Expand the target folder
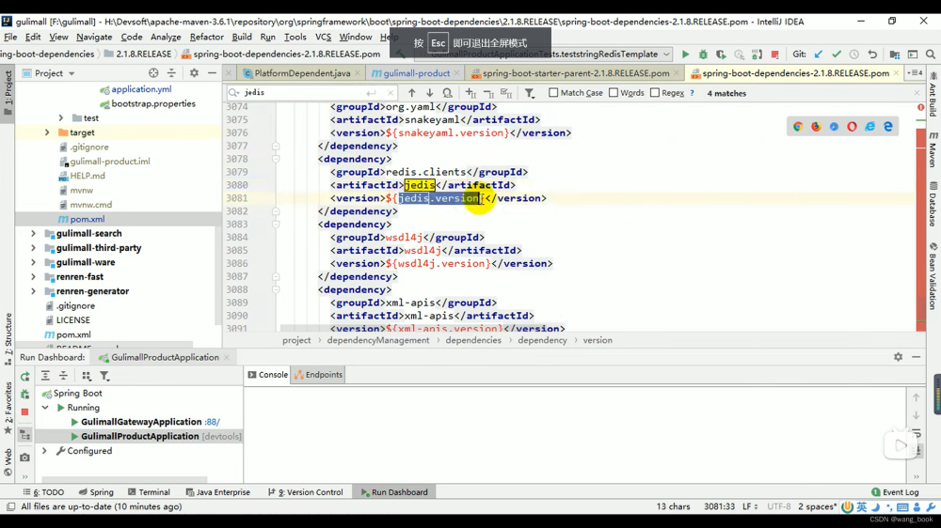 [x=47, y=132]
